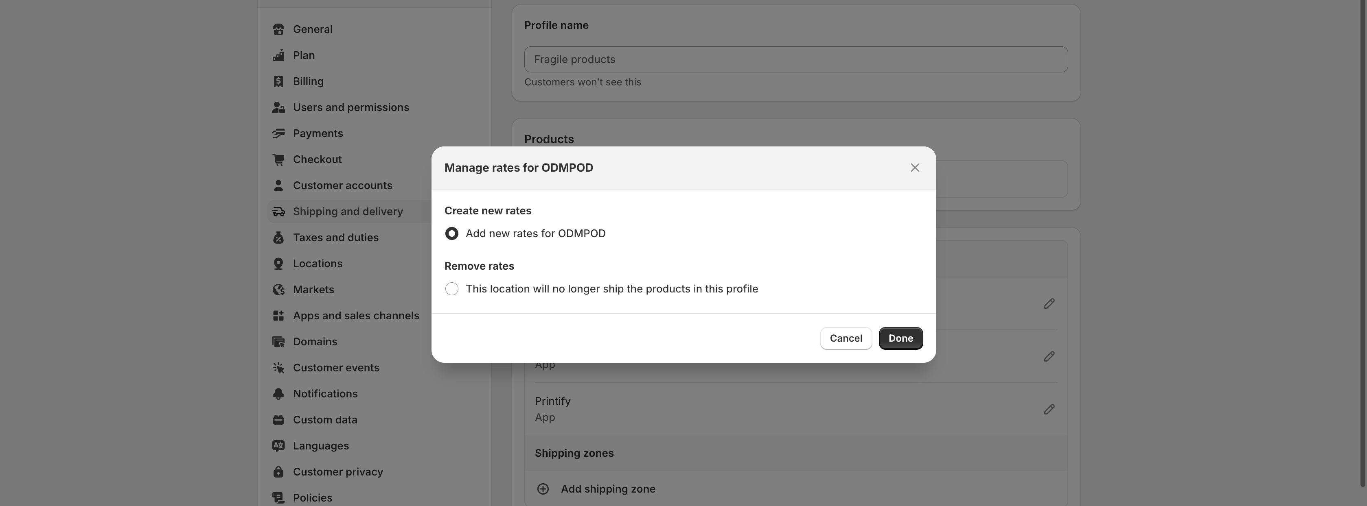Image resolution: width=1367 pixels, height=506 pixels.
Task: Click the General store icon
Action: pyautogui.click(x=278, y=29)
